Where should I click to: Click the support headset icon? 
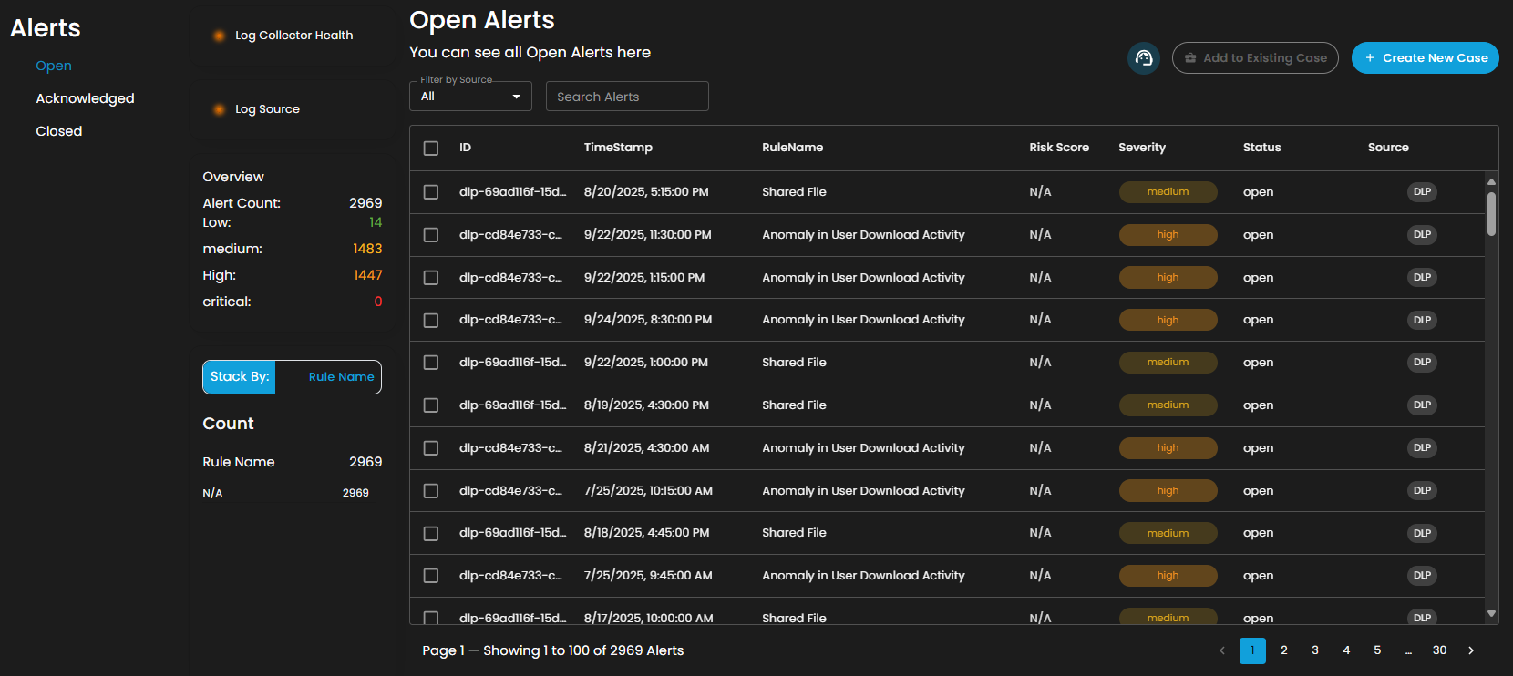(1143, 58)
